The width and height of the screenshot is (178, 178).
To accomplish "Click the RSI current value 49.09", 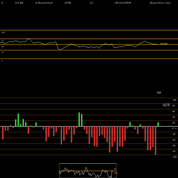I will click(x=164, y=44).
